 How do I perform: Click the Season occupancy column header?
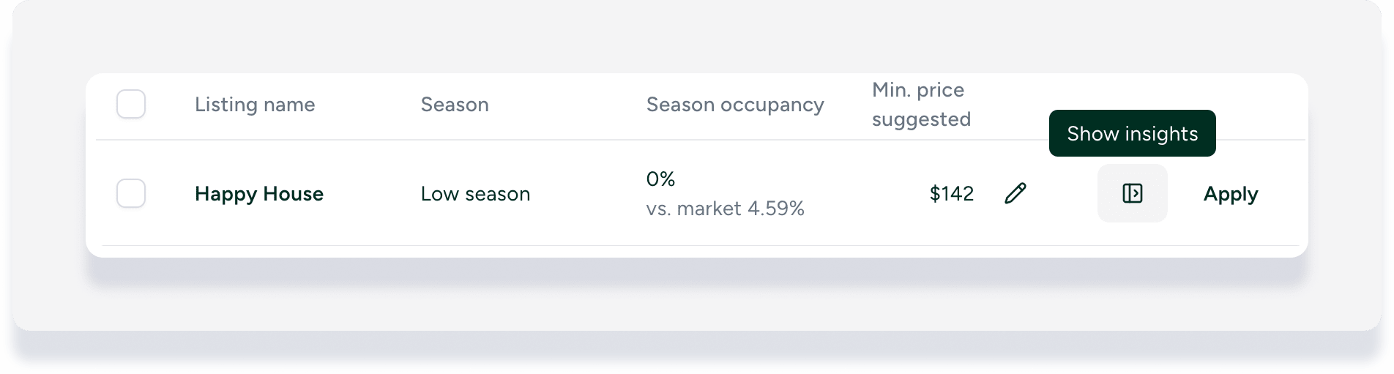pyautogui.click(x=735, y=105)
